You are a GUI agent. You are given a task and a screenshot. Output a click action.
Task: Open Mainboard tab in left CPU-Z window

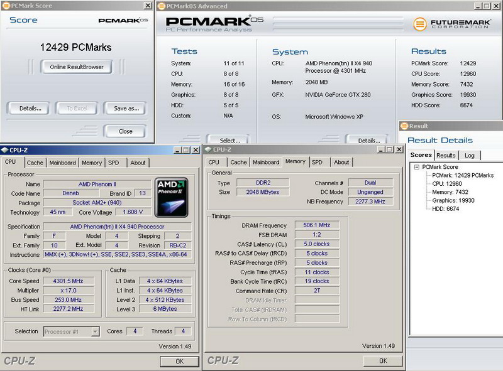click(62, 163)
